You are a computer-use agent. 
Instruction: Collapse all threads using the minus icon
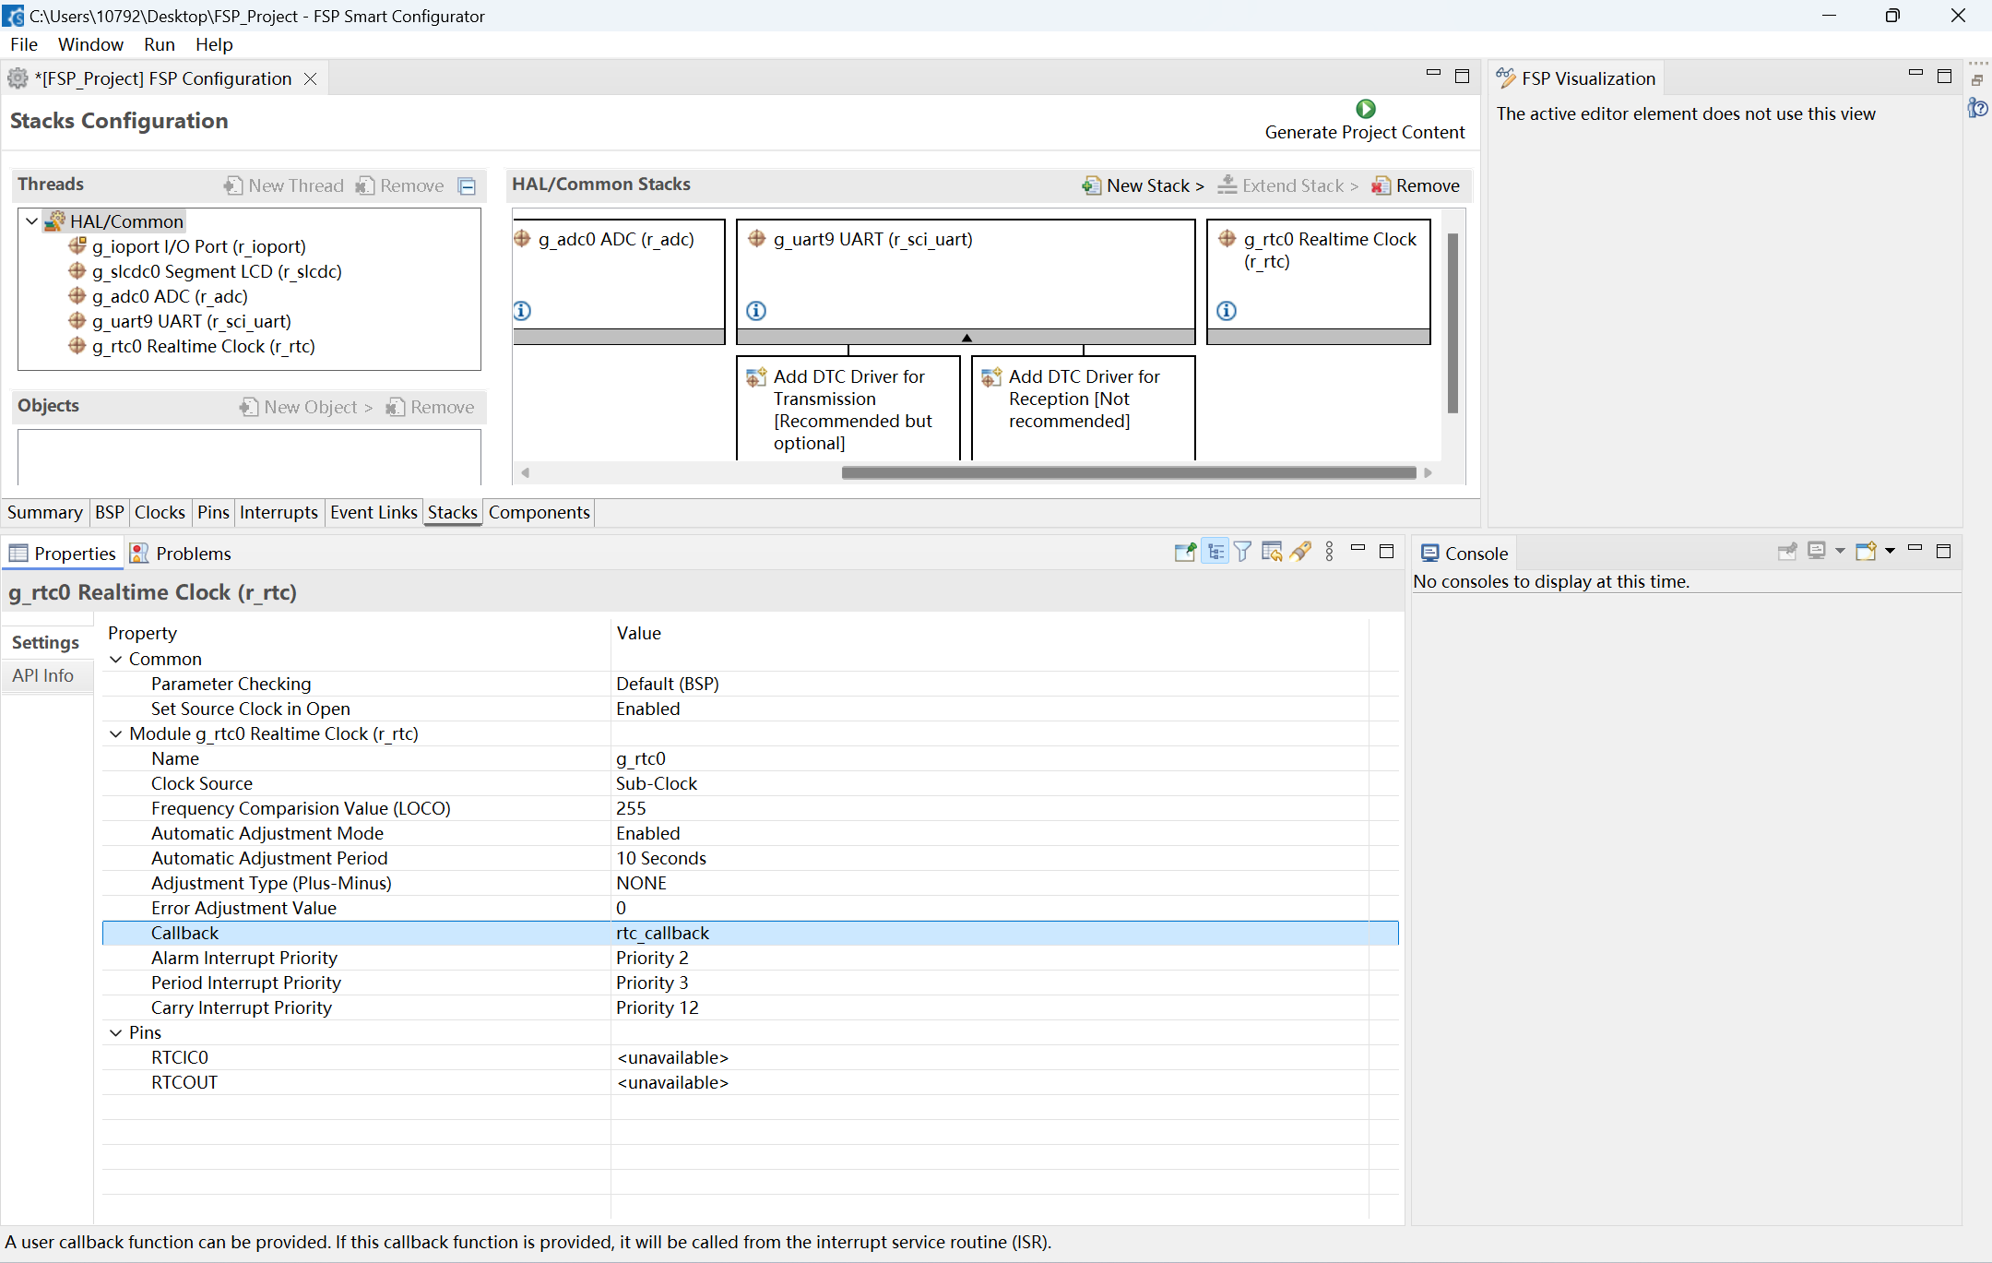click(x=468, y=186)
